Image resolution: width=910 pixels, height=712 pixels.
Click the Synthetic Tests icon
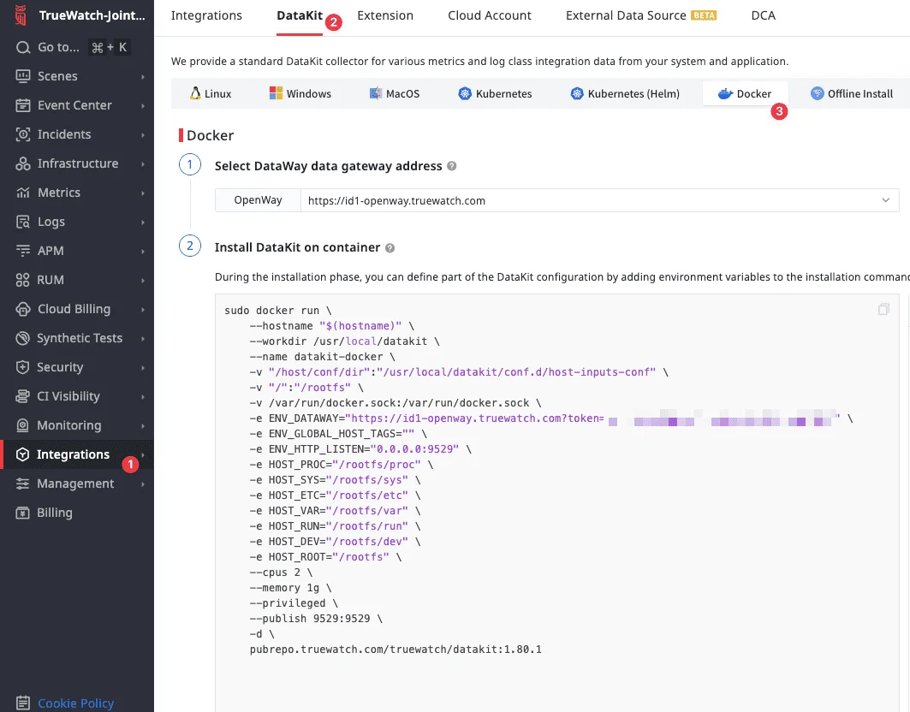click(x=22, y=338)
